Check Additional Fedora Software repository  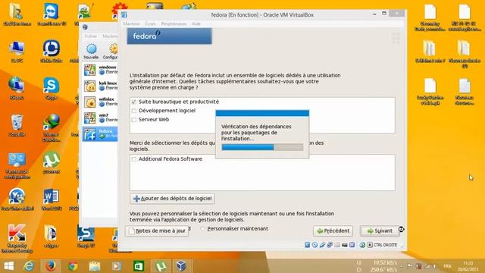[134, 159]
